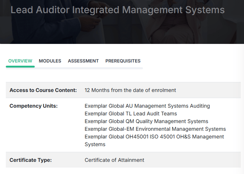Click the Access to Course Content row
Screen dimensions: 244x174
(x=123, y=90)
